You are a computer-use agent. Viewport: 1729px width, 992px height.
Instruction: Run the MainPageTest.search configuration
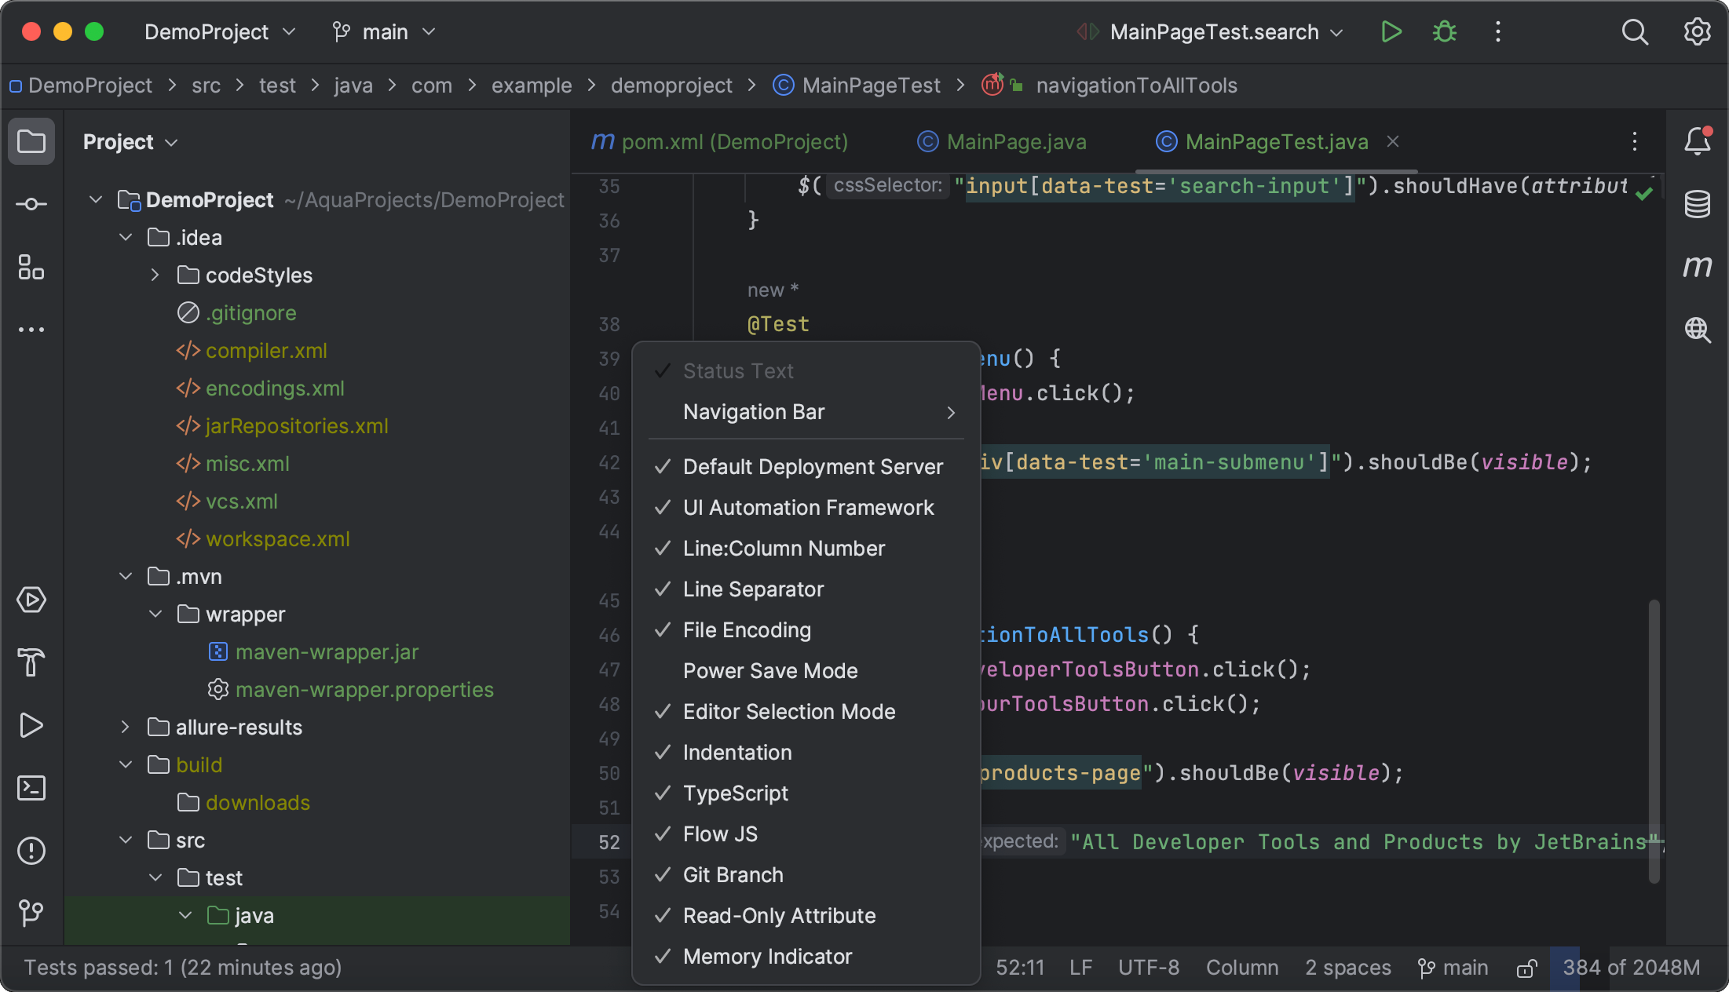coord(1391,32)
